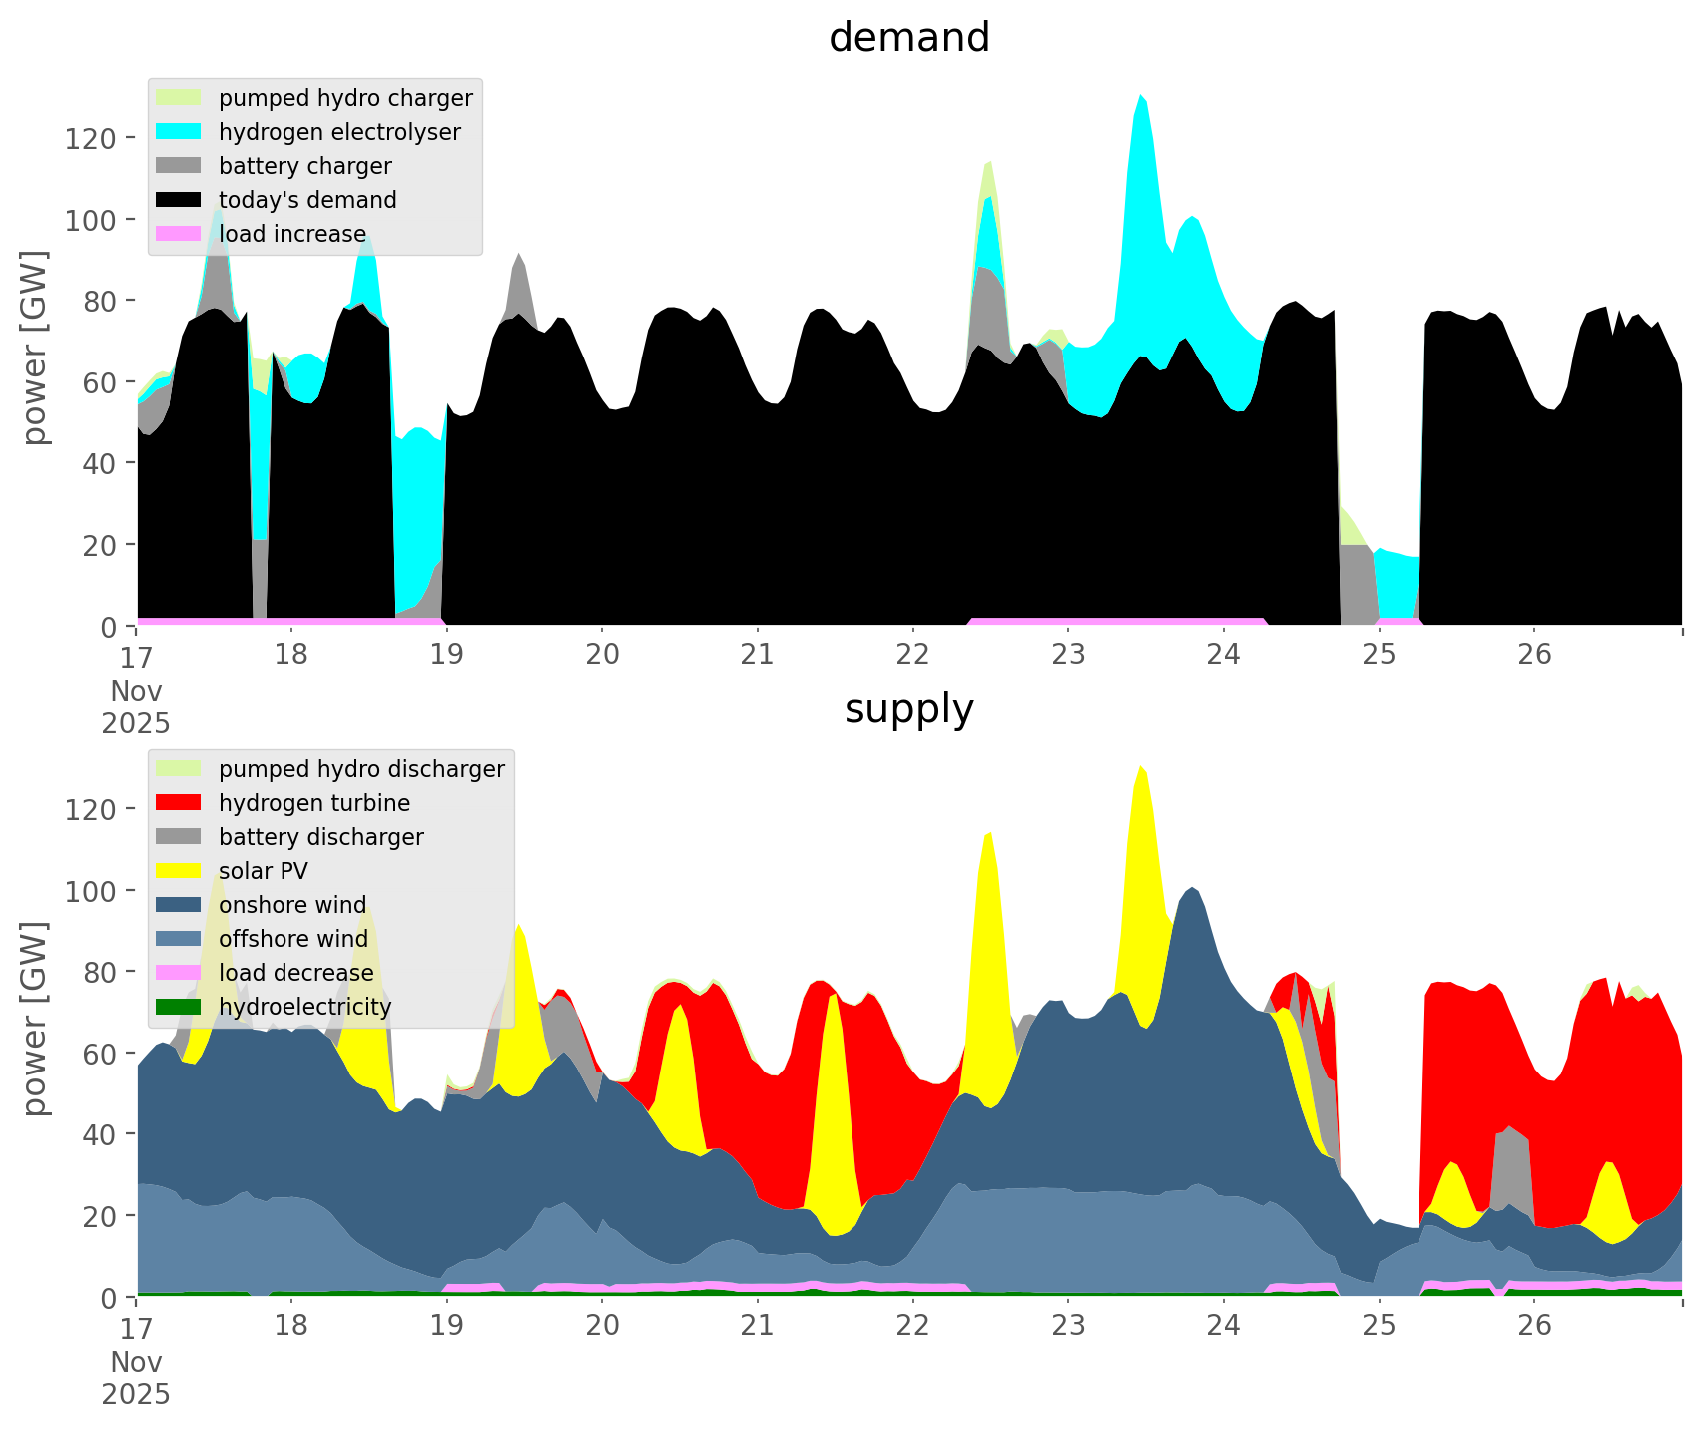This screenshot has width=1703, height=1429.
Task: Click the 21 date tick on demand chart
Action: [x=758, y=655]
